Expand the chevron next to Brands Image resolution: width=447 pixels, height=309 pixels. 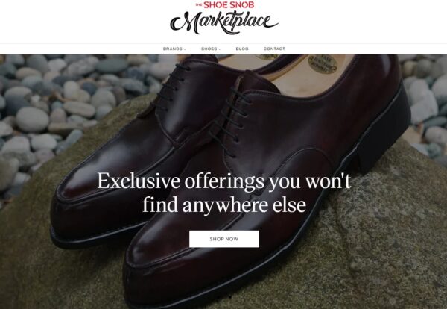coord(185,49)
